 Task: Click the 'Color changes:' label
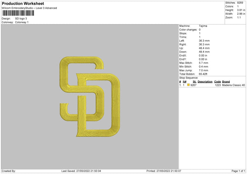(x=188, y=30)
